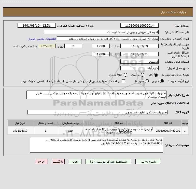Click the واحد شمارش column header
Image resolution: width=196 pixels, height=189 pixels.
click(x=71, y=123)
